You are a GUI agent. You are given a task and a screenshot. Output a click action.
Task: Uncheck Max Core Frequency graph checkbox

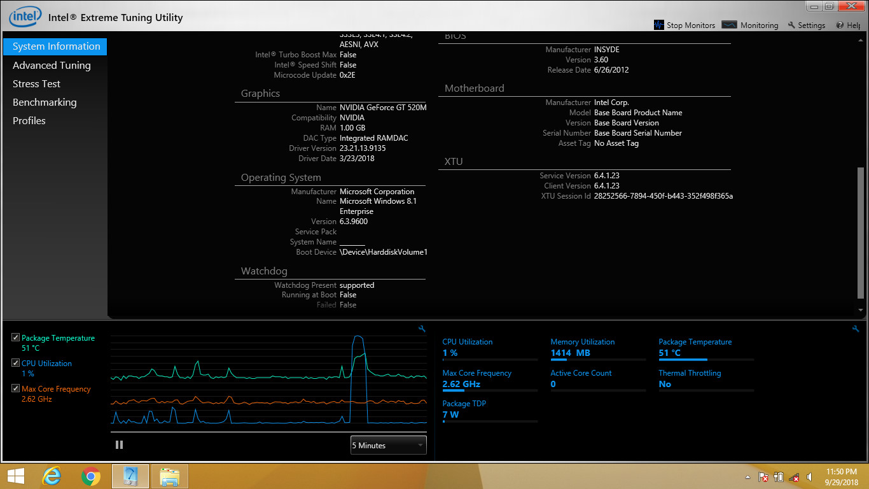pyautogui.click(x=16, y=388)
